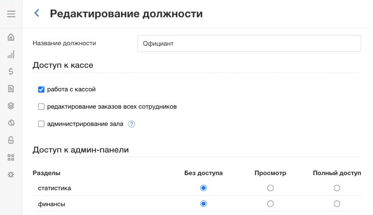Go back with the left arrow
The image size is (373, 215).
[x=36, y=13]
